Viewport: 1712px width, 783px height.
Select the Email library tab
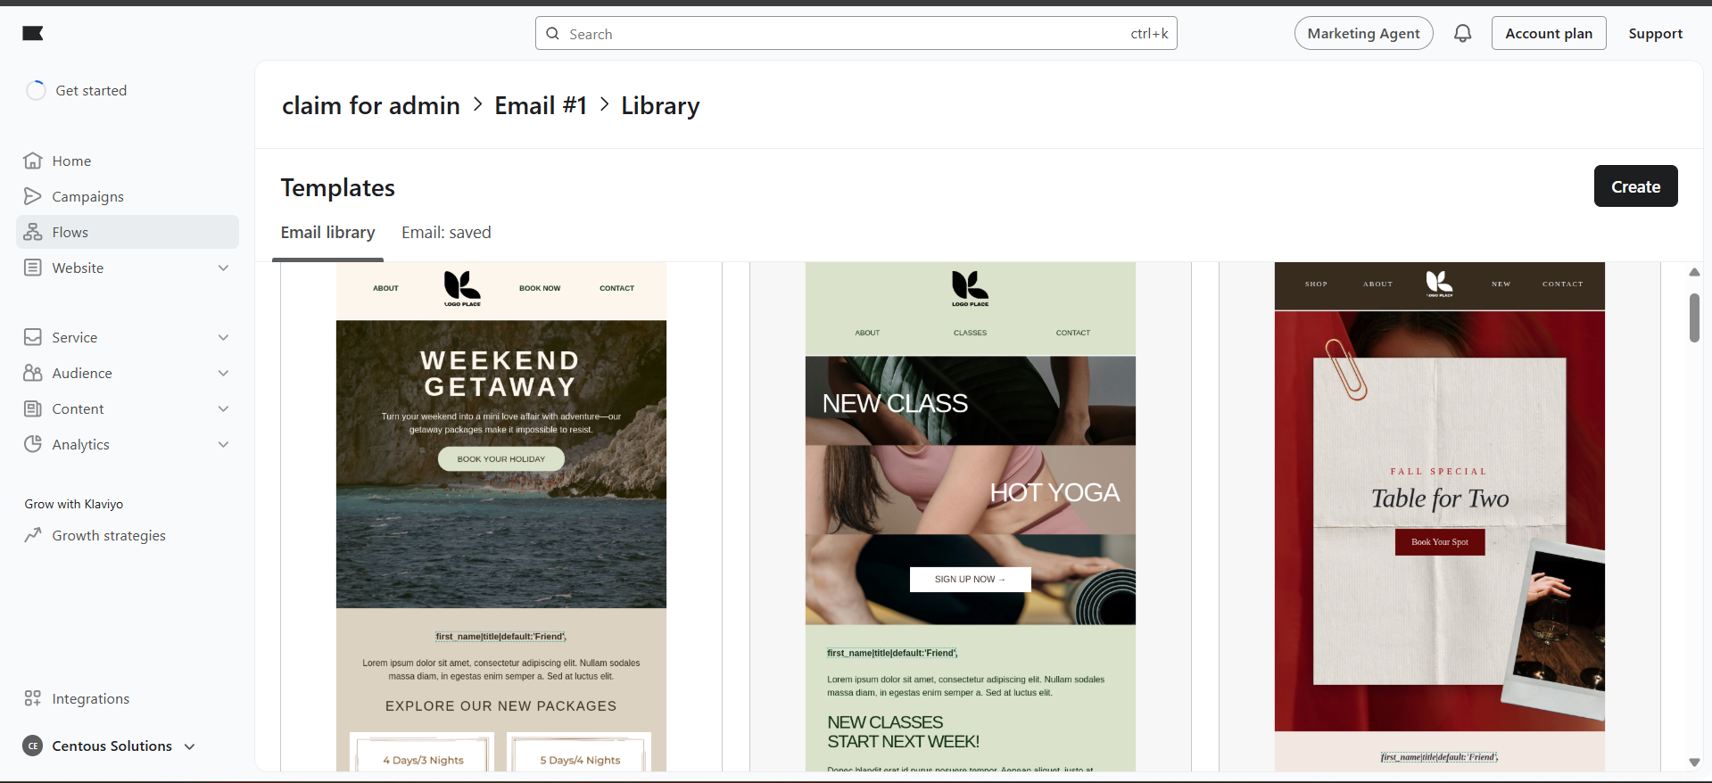pos(327,233)
